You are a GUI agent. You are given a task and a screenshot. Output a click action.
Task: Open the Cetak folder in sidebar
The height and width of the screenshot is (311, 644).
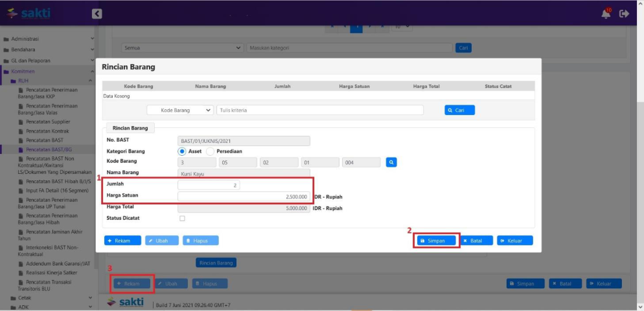25,298
